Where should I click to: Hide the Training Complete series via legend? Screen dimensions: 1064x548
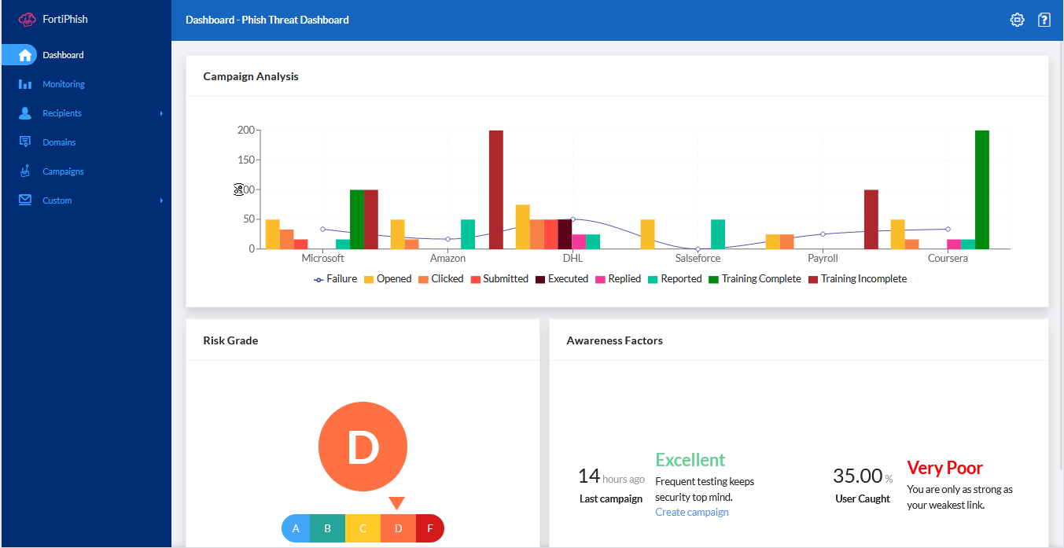(755, 278)
